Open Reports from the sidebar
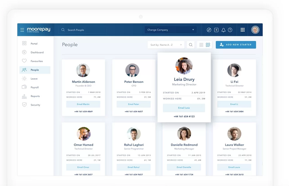289x186 pixels. (x=35, y=96)
